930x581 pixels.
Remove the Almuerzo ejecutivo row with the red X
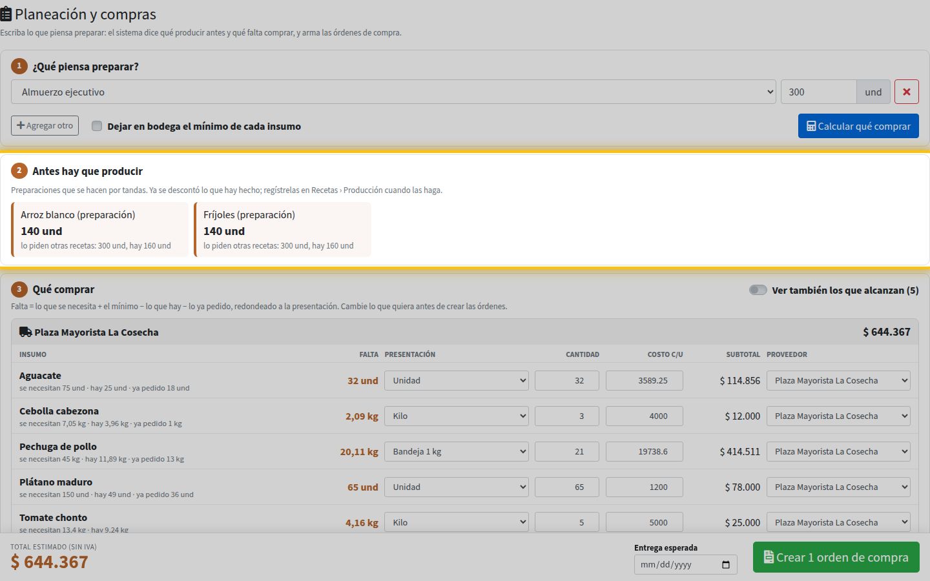tap(906, 92)
